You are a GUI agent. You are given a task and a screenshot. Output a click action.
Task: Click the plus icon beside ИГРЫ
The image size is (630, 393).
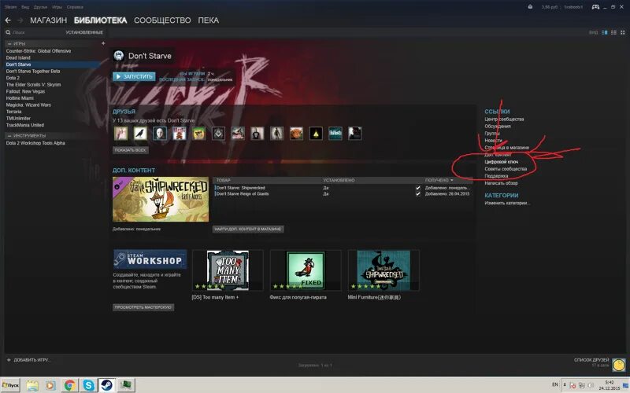[x=103, y=43]
